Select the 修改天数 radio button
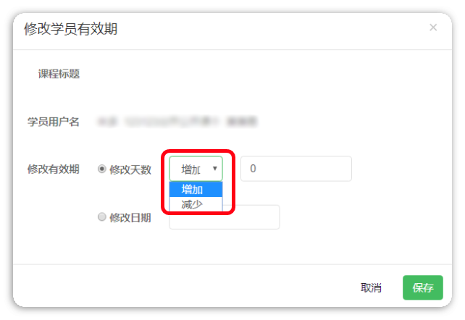This screenshot has height=320, width=465. (x=102, y=169)
